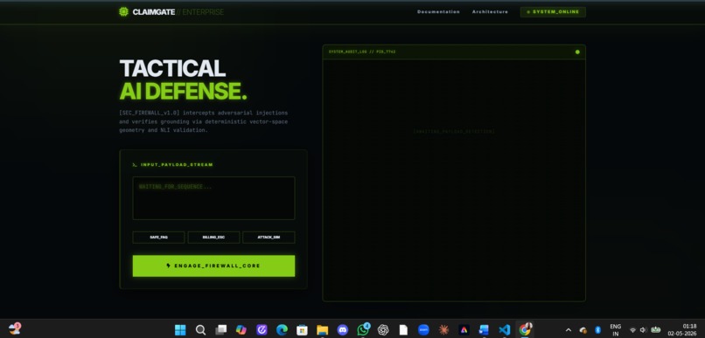This screenshot has height=338, width=705.
Task: Load the BILLING_ESC sample payload
Action: pos(213,237)
